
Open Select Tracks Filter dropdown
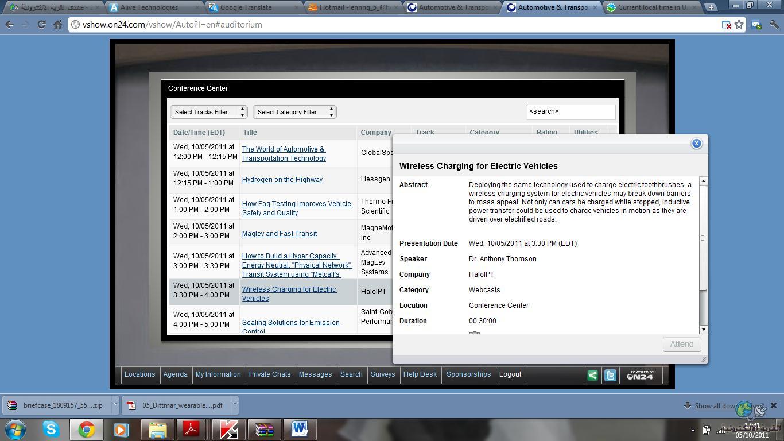click(208, 112)
